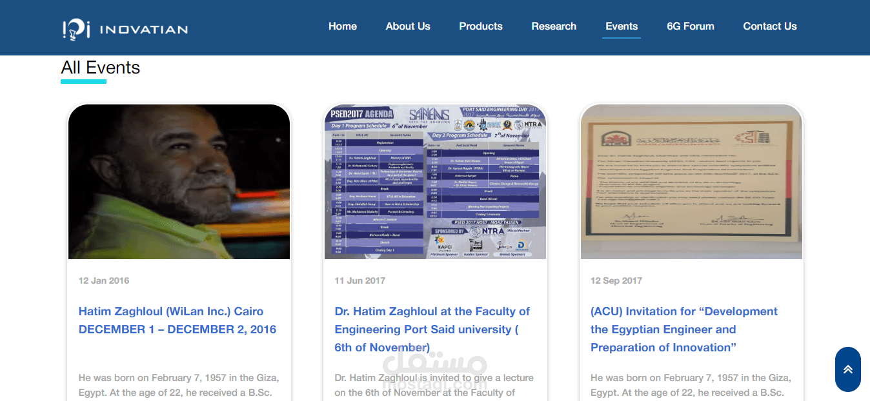870x401 pixels.
Task: Click the scroll-to-top double chevron button
Action: [x=847, y=369]
